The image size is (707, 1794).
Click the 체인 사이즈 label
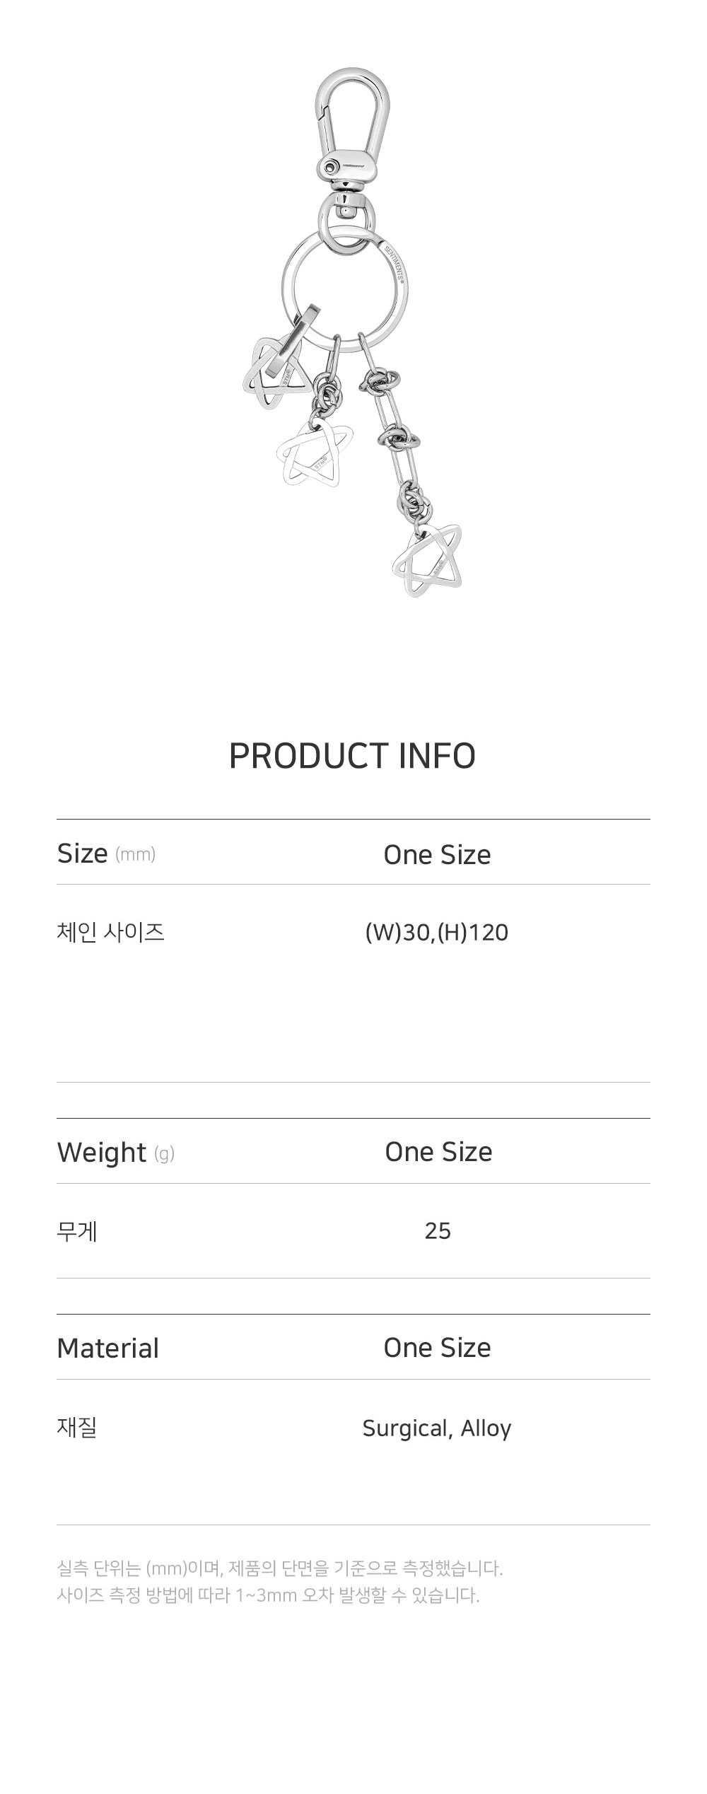click(x=110, y=932)
